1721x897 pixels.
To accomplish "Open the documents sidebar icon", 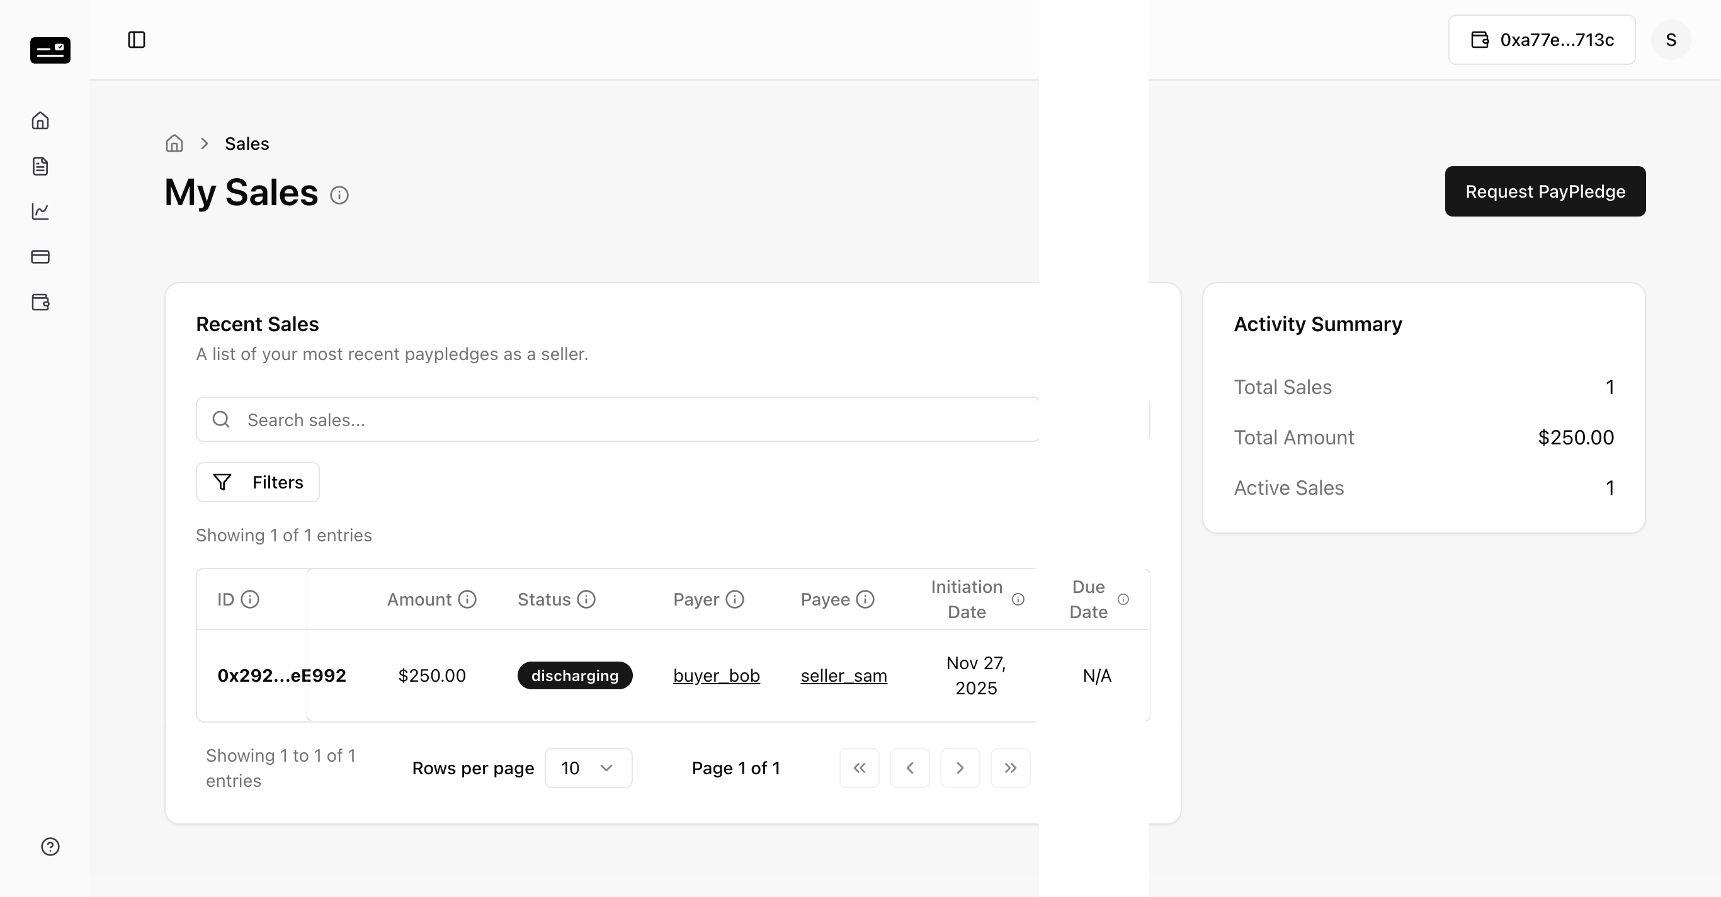I will click(x=40, y=166).
